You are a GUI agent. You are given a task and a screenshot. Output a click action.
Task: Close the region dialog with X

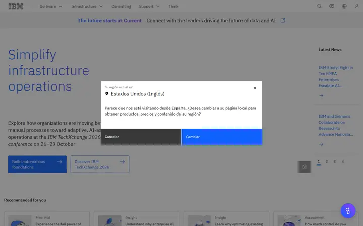(x=255, y=88)
